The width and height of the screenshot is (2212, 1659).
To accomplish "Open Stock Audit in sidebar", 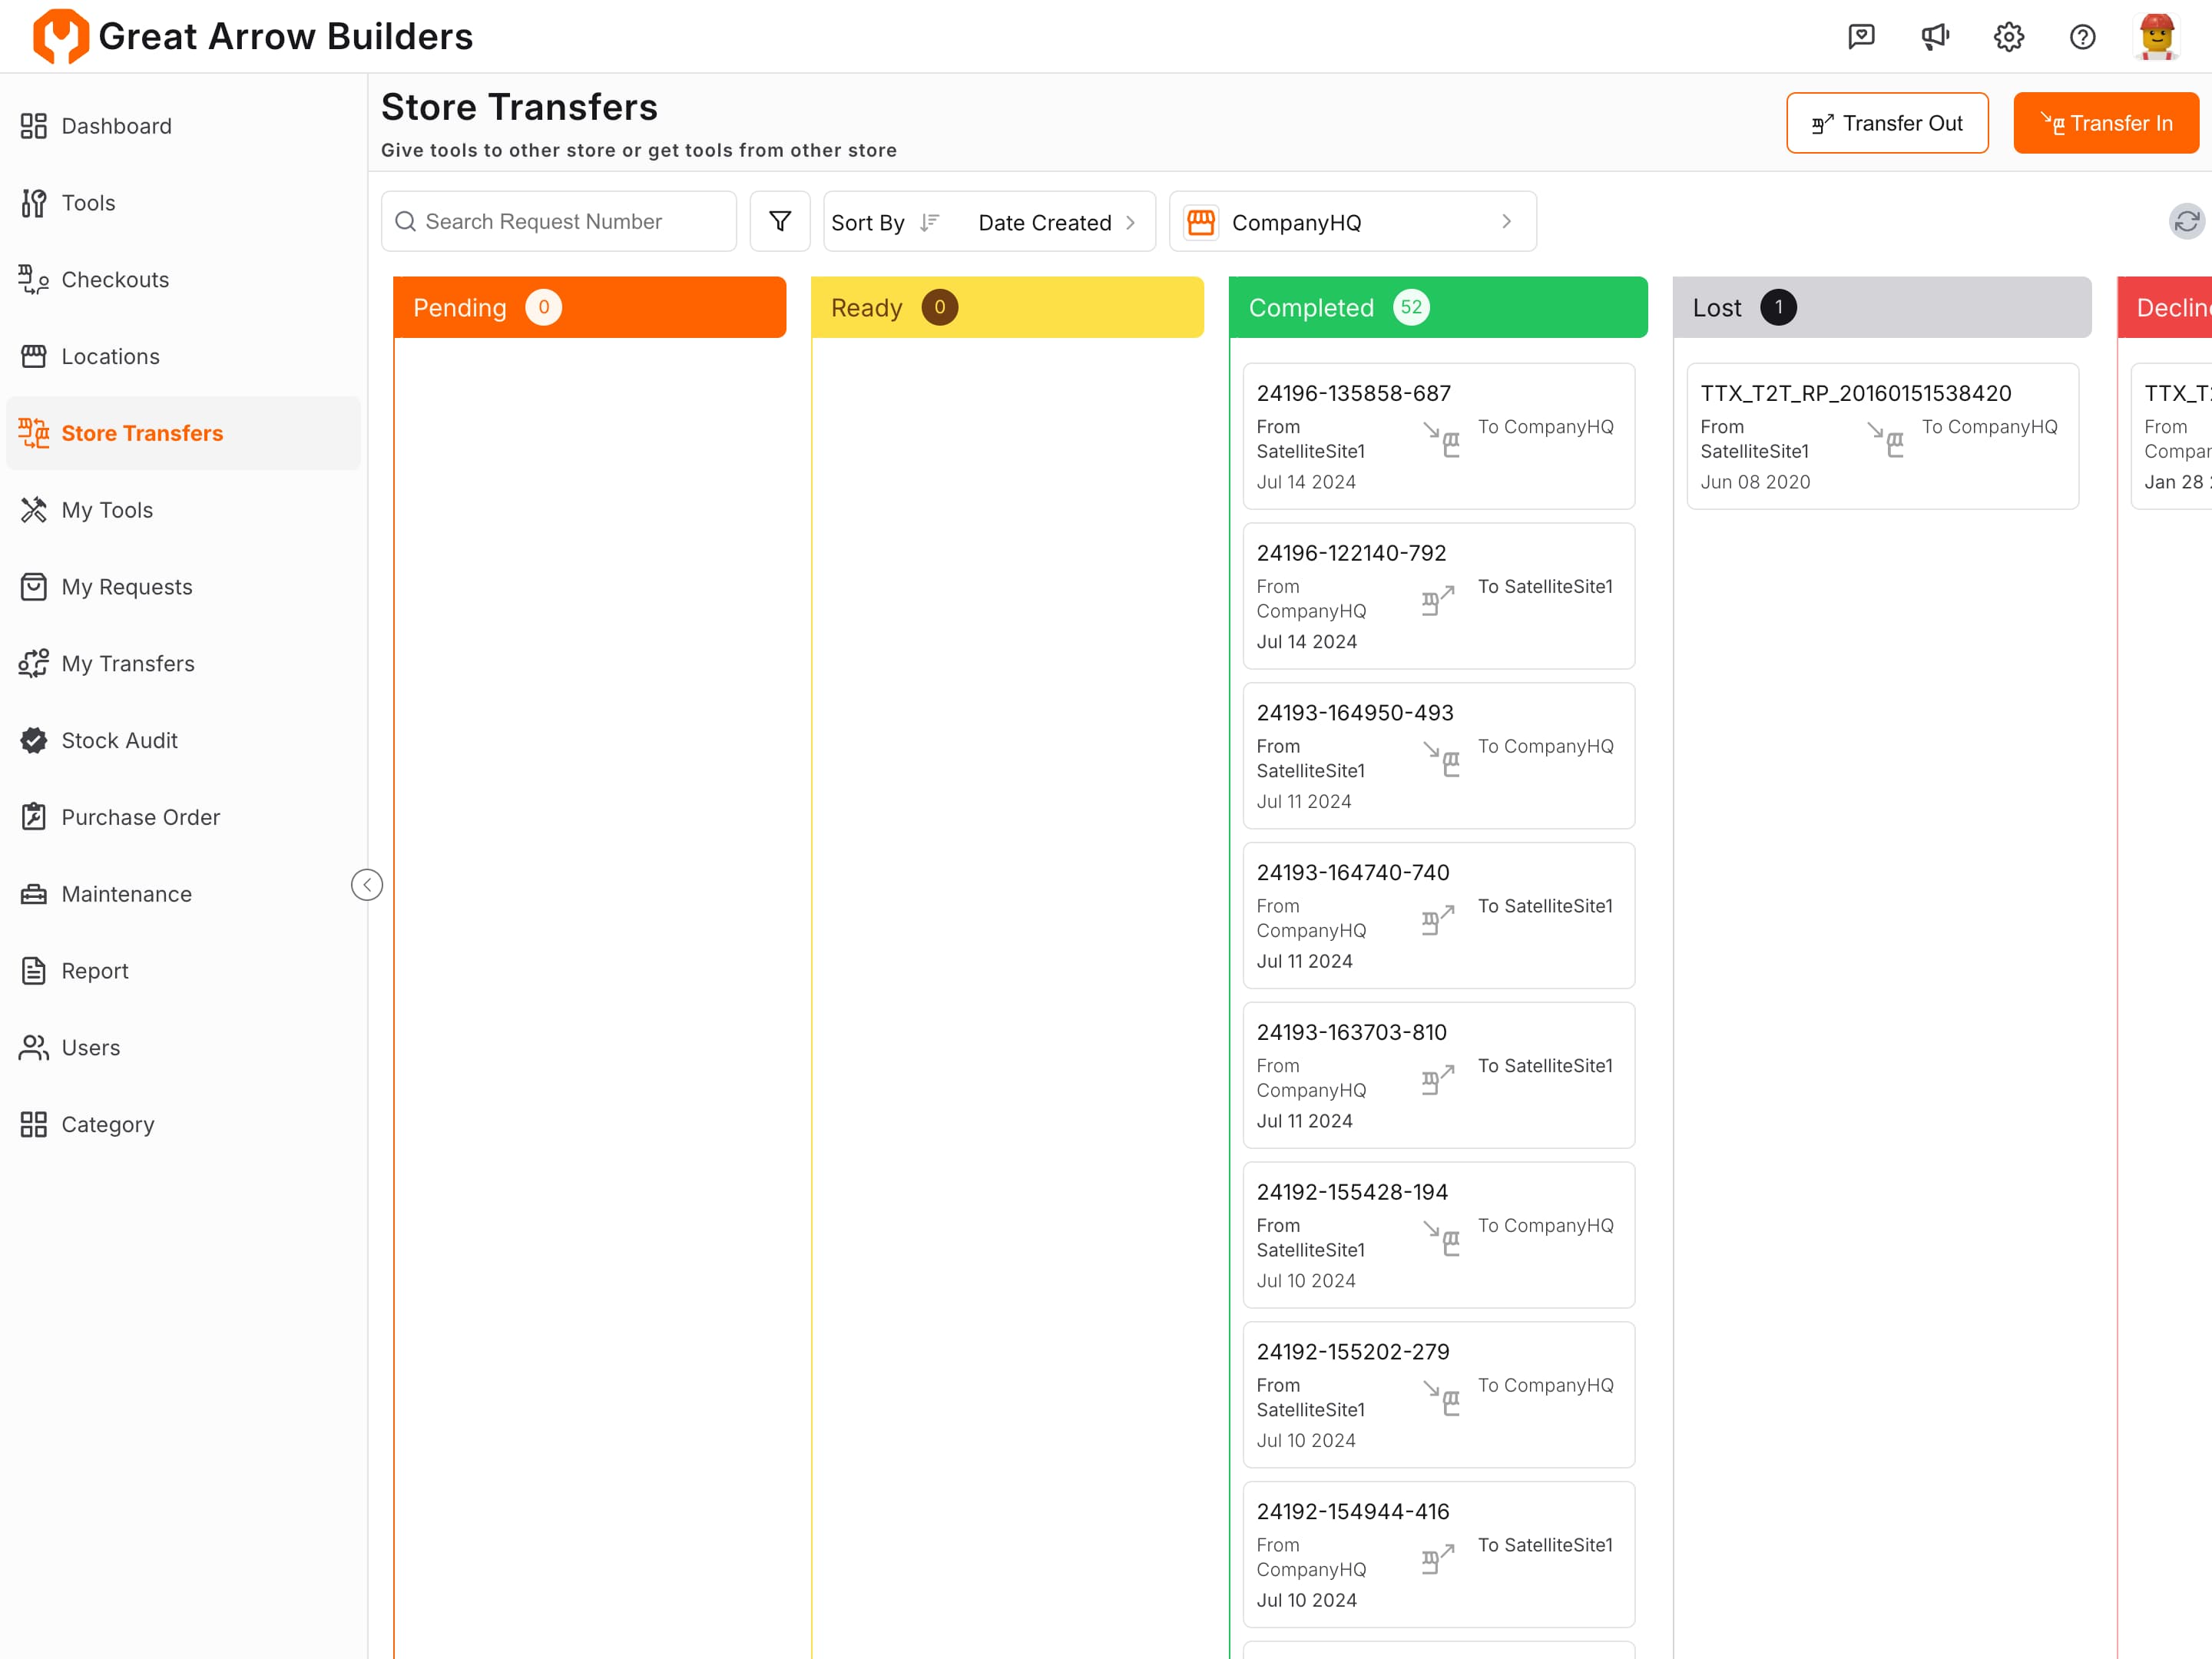I will (x=119, y=740).
